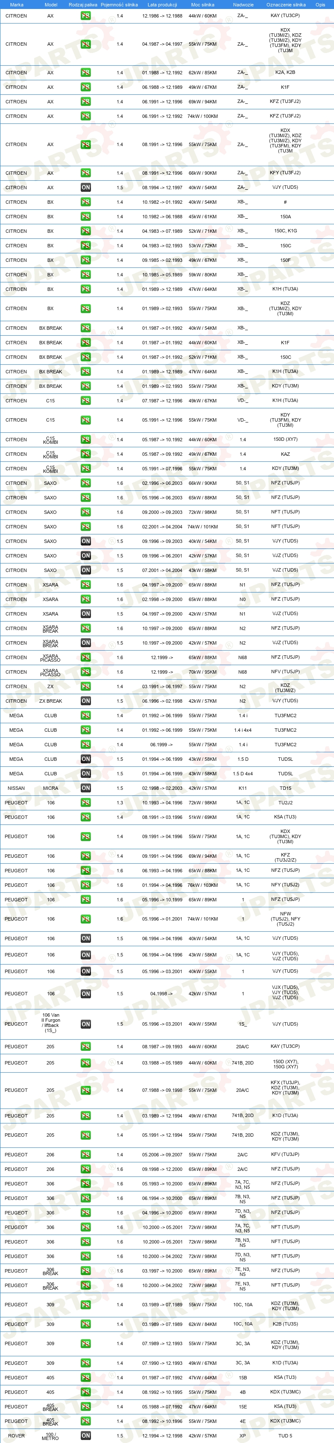
Task: Click the 1S_ body code cell
Action: point(243,1024)
